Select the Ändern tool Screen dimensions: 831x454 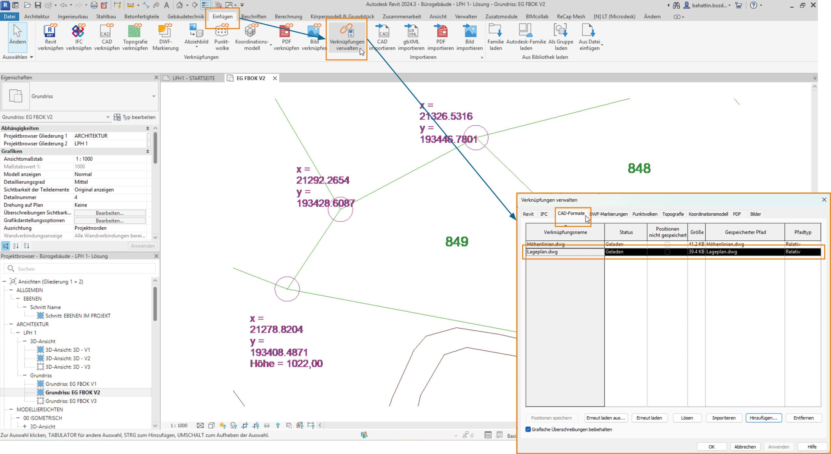[18, 37]
